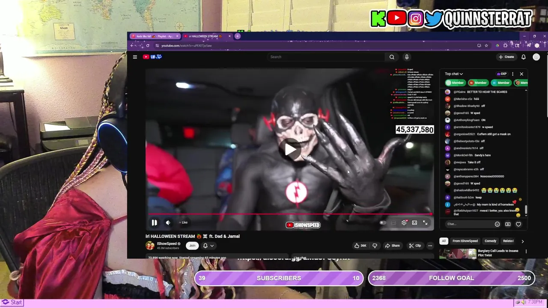Go to the YouTube home logo
This screenshot has width=548, height=308.
click(x=152, y=56)
